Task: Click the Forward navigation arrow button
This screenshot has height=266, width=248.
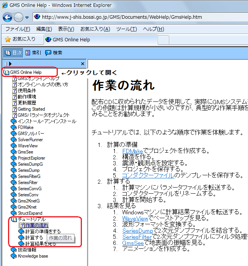Action: coord(18,17)
